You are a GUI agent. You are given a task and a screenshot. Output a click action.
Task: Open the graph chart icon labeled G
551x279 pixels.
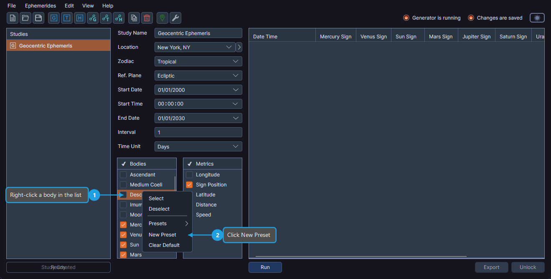pyautogui.click(x=92, y=18)
